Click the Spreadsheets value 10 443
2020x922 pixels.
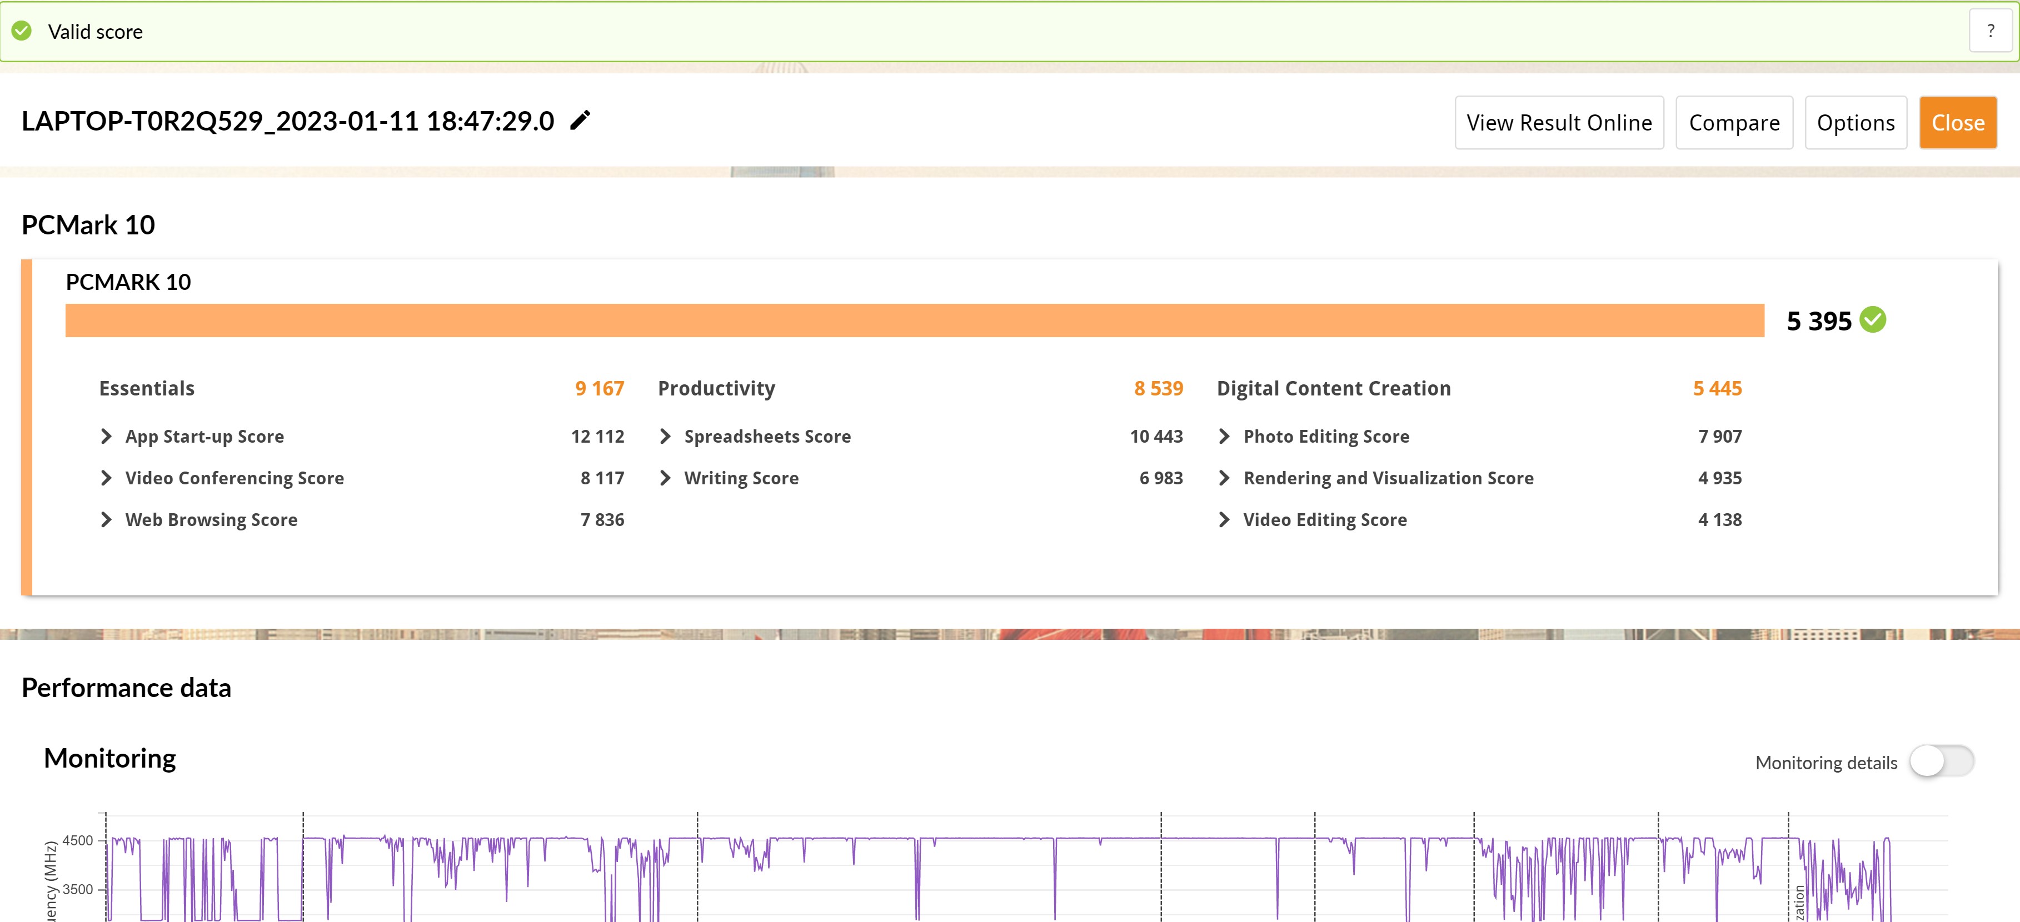pyautogui.click(x=1156, y=436)
